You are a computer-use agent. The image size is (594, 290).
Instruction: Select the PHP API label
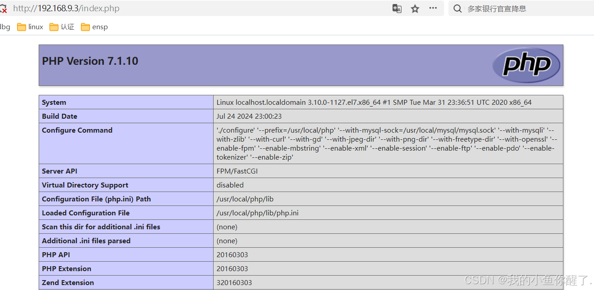click(56, 255)
